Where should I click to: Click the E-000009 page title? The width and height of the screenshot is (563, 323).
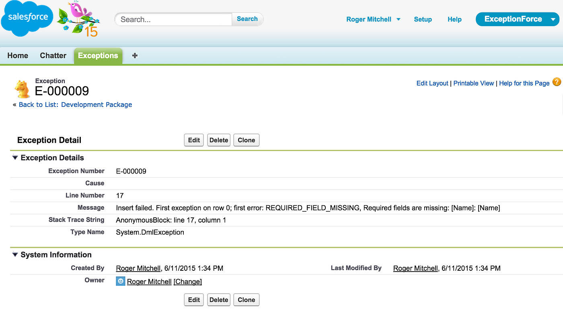[62, 91]
